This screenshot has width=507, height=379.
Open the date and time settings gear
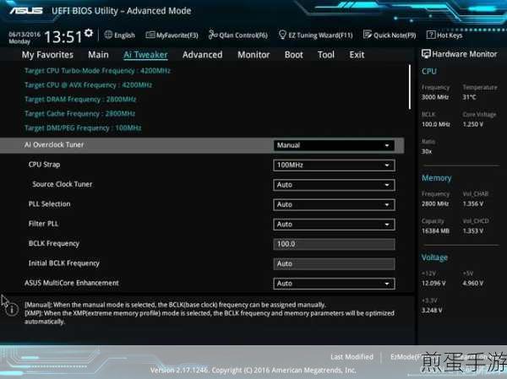pos(88,33)
